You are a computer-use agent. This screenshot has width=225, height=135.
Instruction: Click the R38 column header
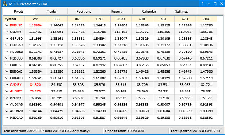57,19
